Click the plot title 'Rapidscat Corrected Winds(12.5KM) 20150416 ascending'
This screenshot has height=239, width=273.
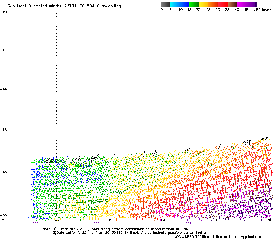[64, 6]
